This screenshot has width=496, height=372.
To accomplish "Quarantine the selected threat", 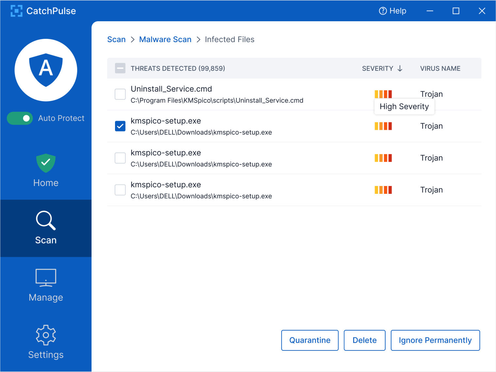I will tap(309, 340).
